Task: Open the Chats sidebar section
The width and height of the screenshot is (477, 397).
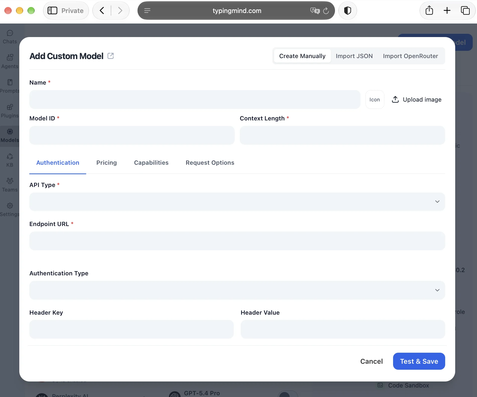Action: coord(10,37)
